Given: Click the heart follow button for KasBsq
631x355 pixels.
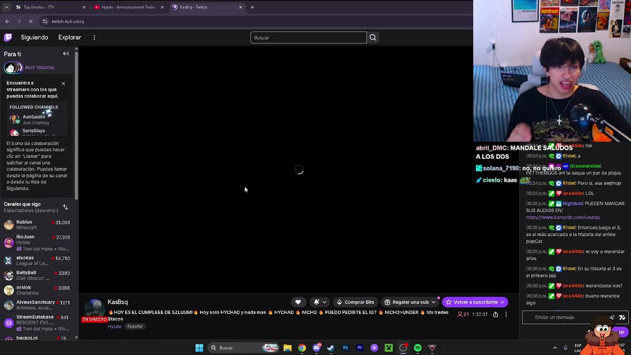Looking at the screenshot, I should 298,302.
